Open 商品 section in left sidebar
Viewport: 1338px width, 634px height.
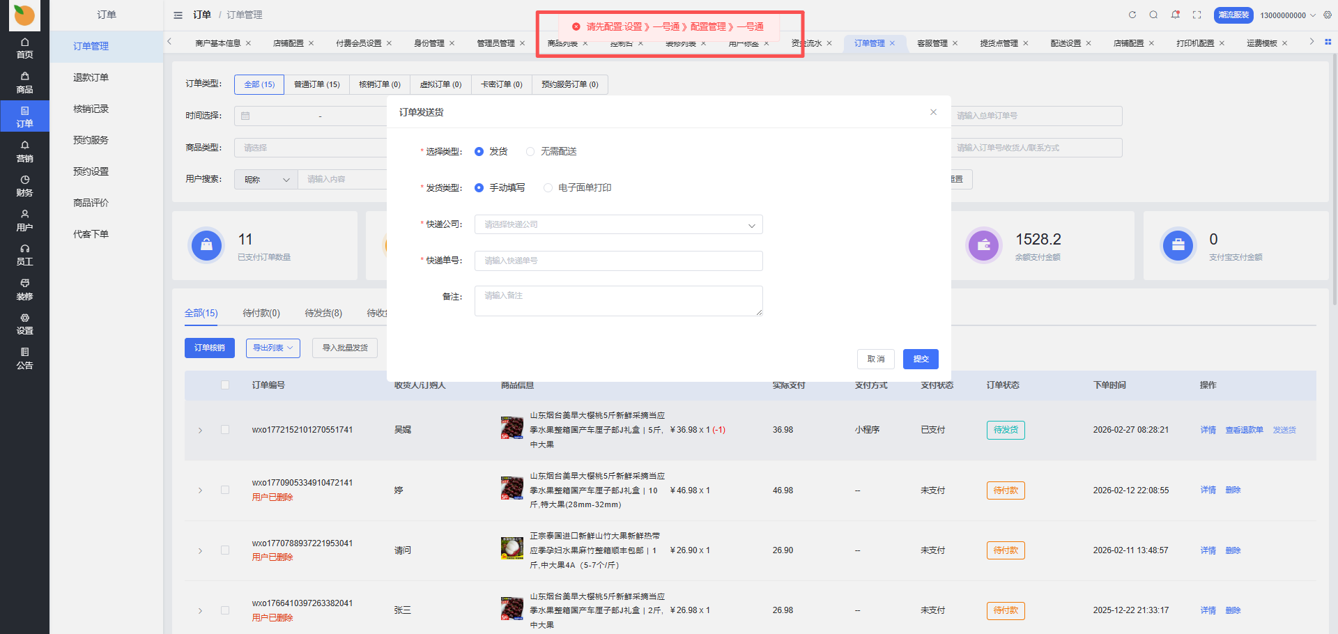click(x=24, y=82)
